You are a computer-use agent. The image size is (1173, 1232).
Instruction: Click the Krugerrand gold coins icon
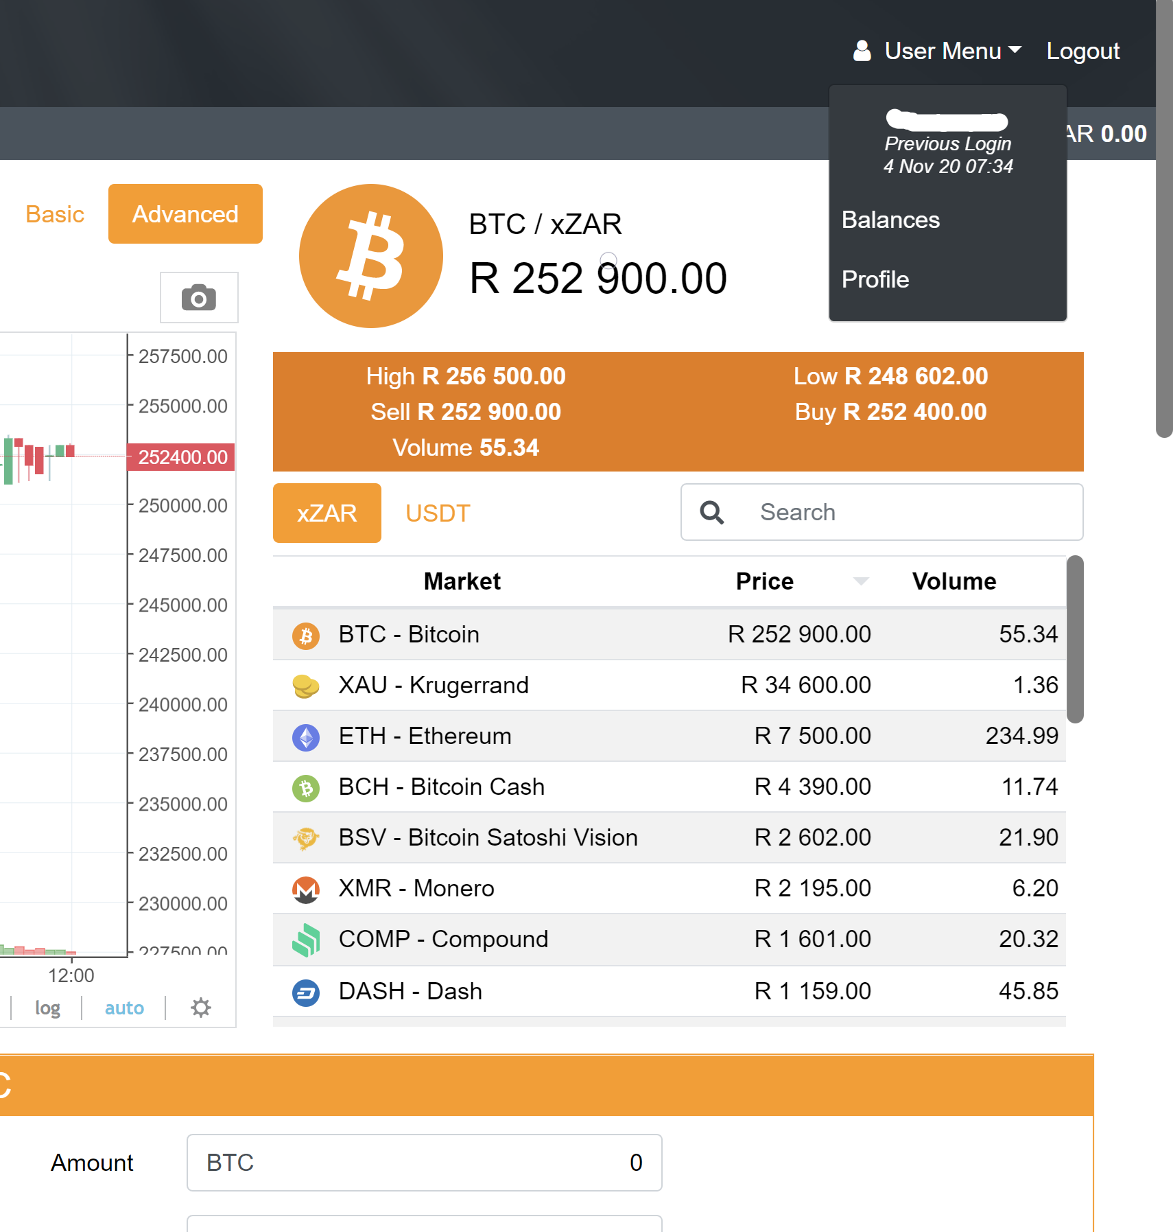click(x=306, y=686)
